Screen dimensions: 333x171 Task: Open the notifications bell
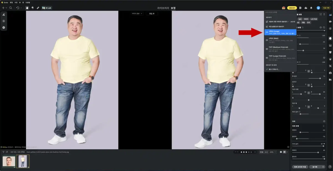tap(311, 8)
